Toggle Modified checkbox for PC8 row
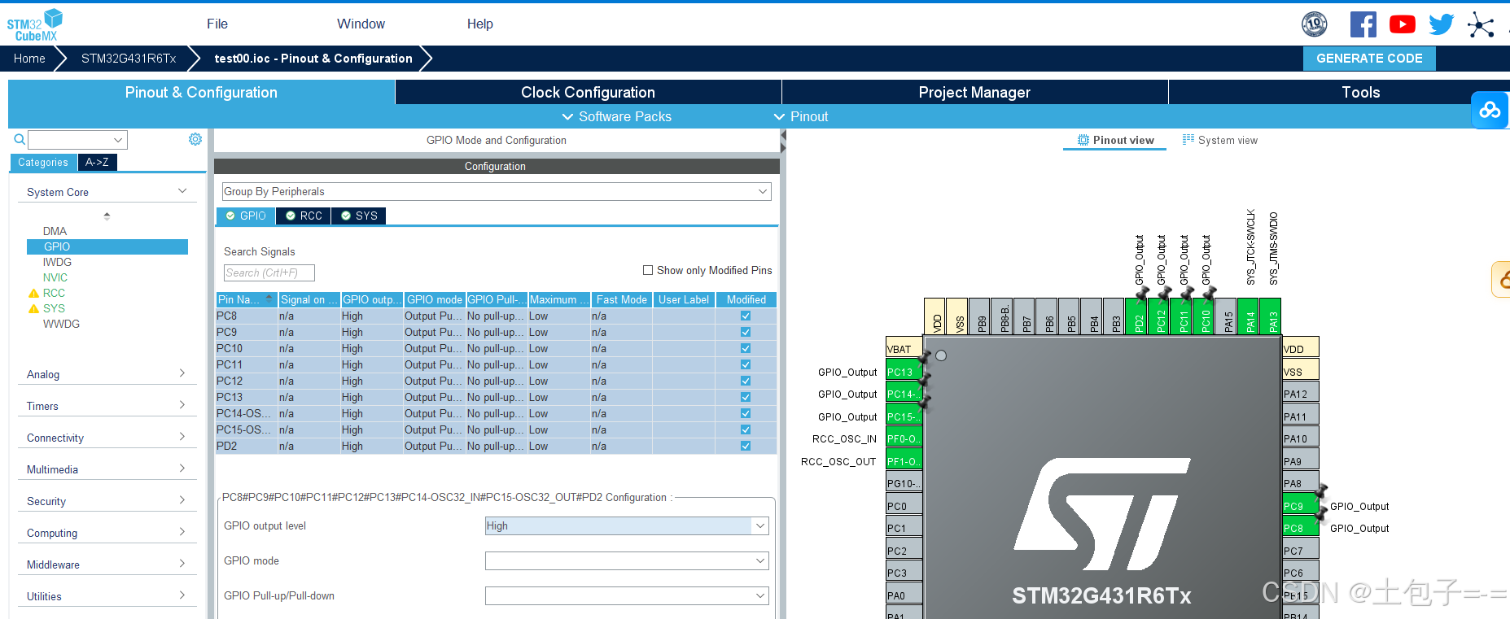The image size is (1510, 619). coord(746,316)
